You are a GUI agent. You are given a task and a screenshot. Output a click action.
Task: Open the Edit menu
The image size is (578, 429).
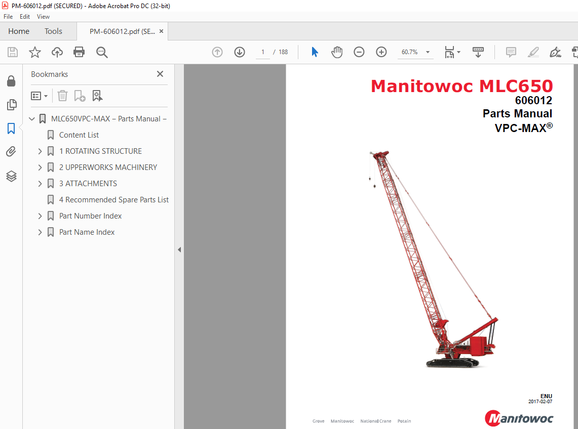(25, 17)
